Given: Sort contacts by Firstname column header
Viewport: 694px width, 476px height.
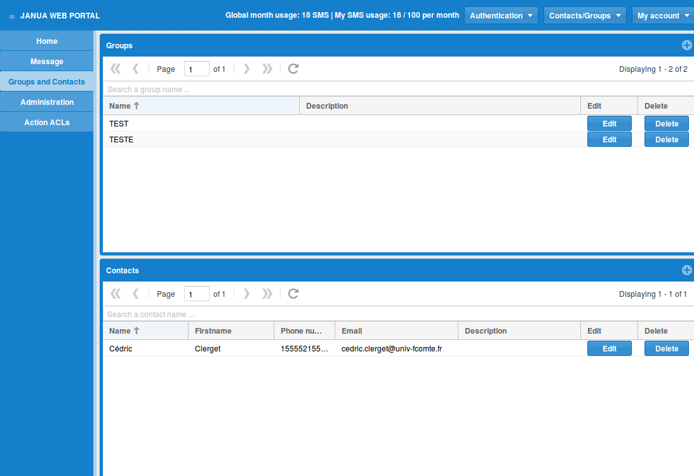Looking at the screenshot, I should point(231,330).
